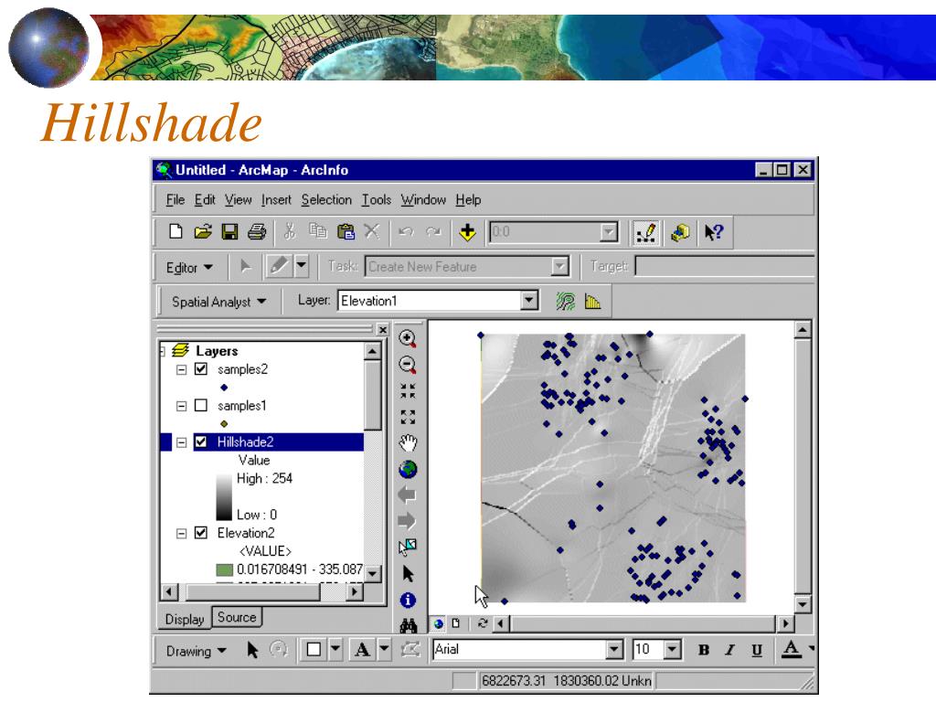Viewport: 936px width, 702px height.
Task: Click the Full Extent globe icon
Action: [x=408, y=470]
